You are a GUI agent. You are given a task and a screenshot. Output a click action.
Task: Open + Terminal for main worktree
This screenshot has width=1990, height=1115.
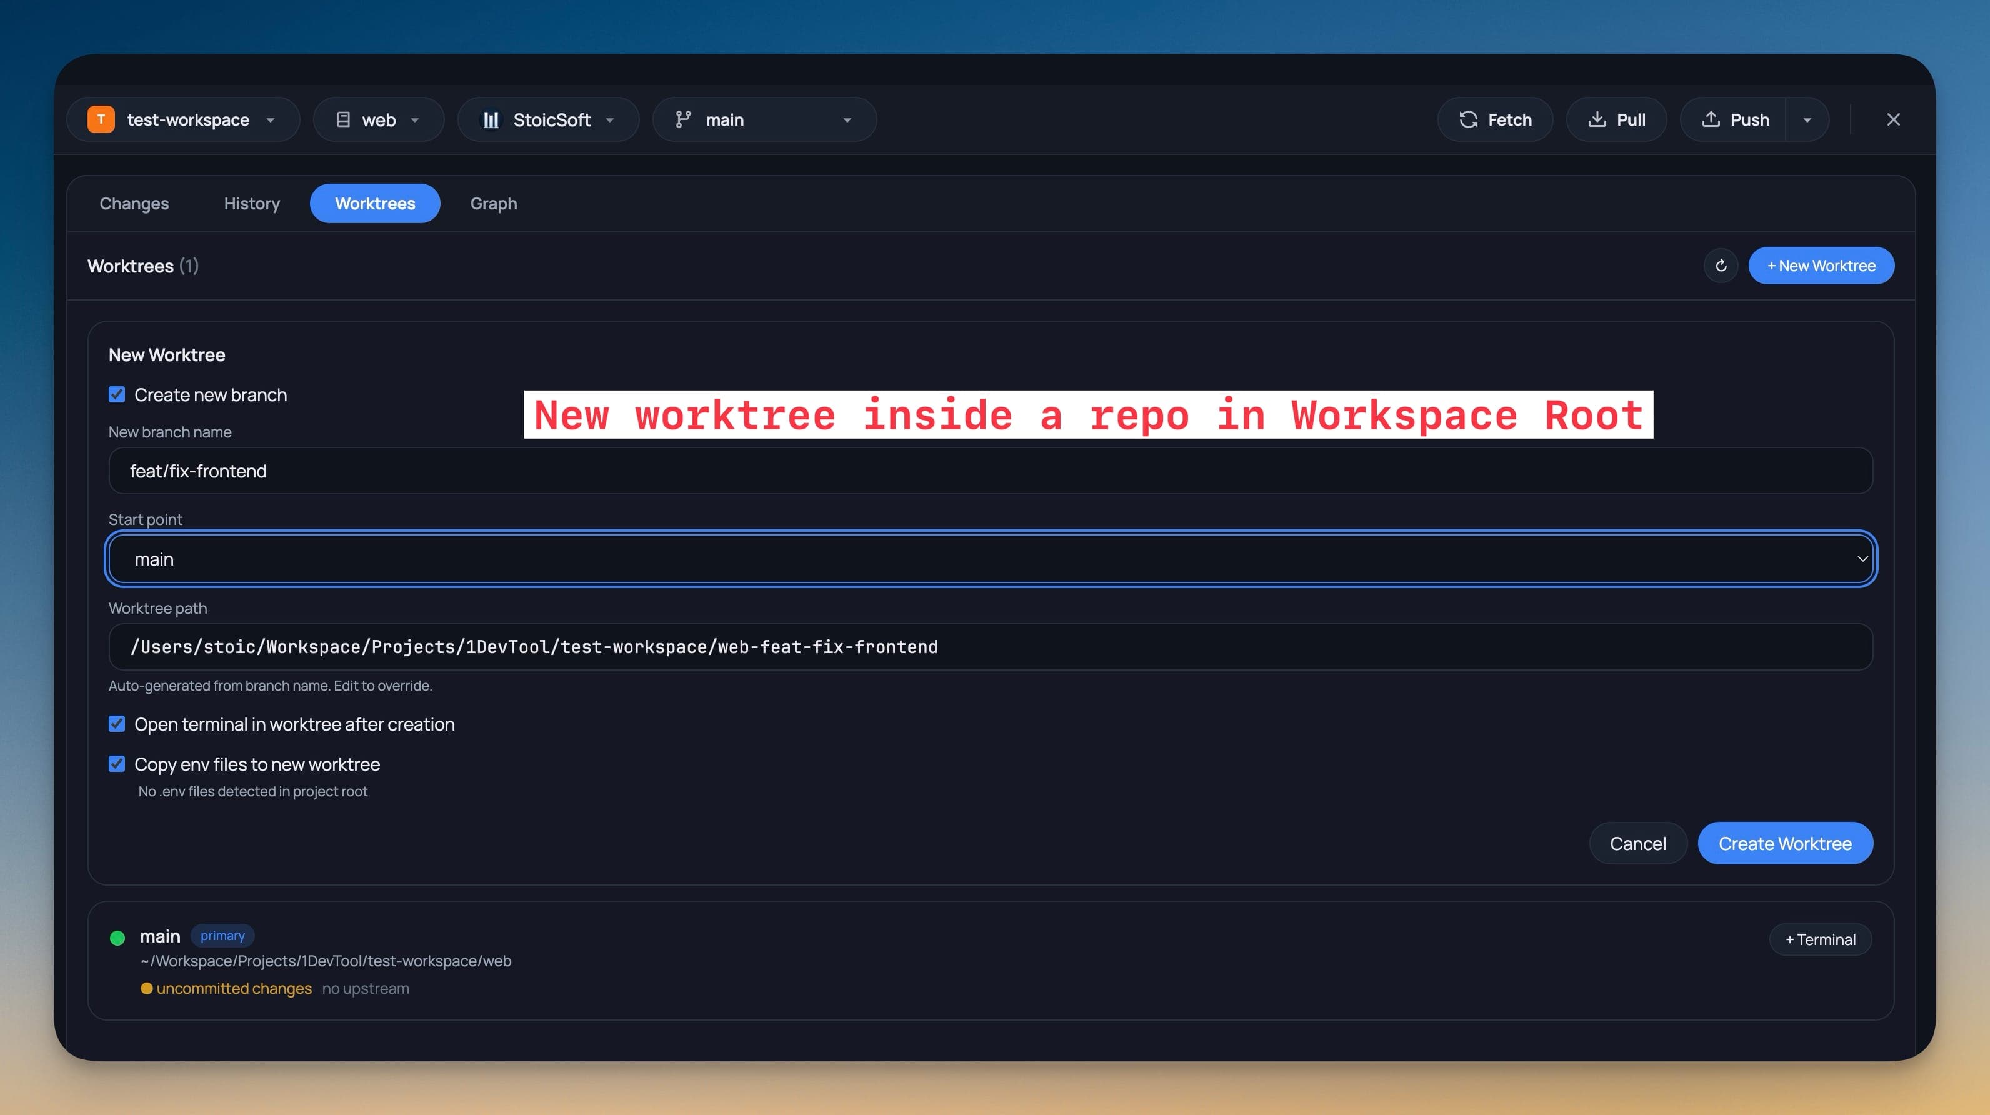click(1820, 939)
